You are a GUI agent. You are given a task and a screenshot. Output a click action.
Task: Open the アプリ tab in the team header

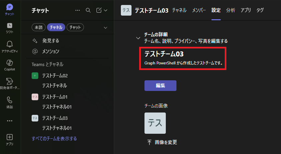coord(245,10)
